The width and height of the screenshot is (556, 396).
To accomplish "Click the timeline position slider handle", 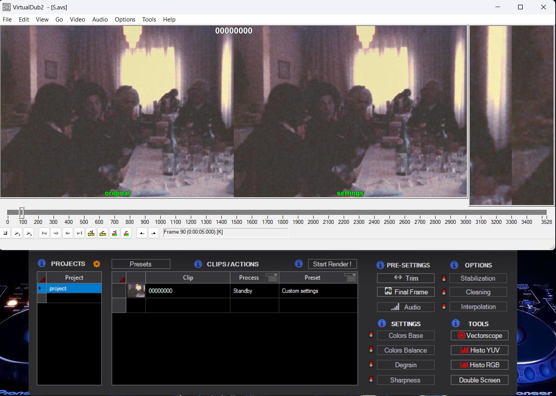I will 22,212.
